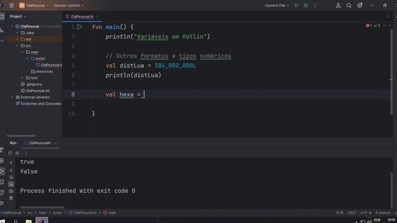This screenshot has width=397, height=223.
Task: Click the gutter run icon beside fun main
Action: click(79, 27)
